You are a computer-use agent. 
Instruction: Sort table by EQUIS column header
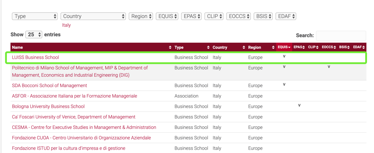coord(284,47)
